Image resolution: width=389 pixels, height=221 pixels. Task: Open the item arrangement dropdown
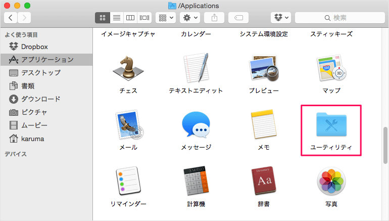(x=166, y=18)
